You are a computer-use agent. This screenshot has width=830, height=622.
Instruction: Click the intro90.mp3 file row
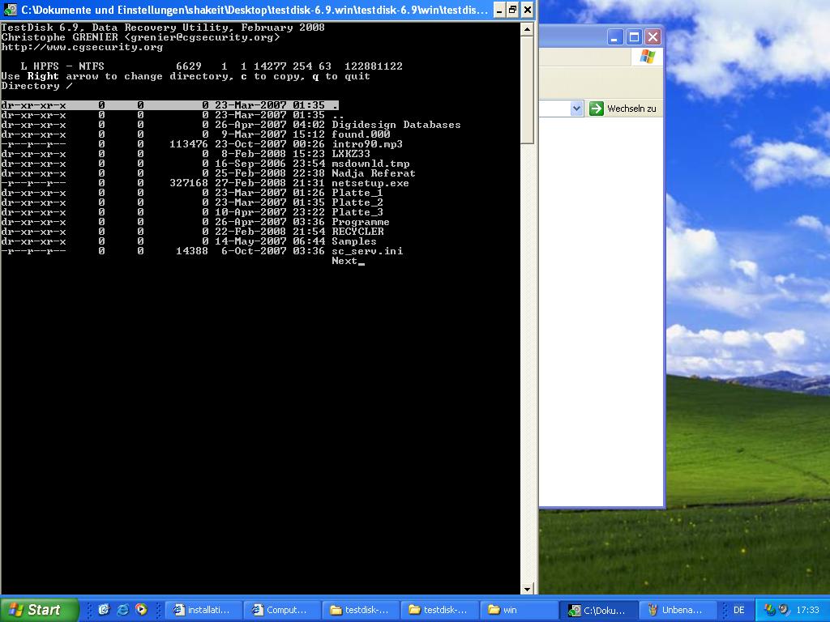coord(202,144)
